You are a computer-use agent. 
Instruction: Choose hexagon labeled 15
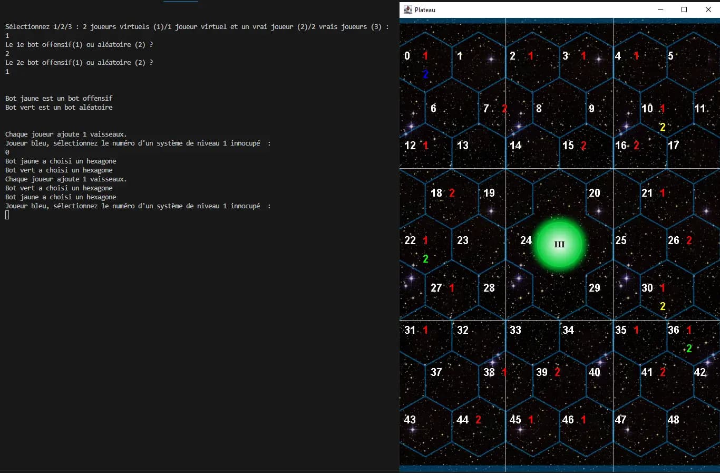568,146
